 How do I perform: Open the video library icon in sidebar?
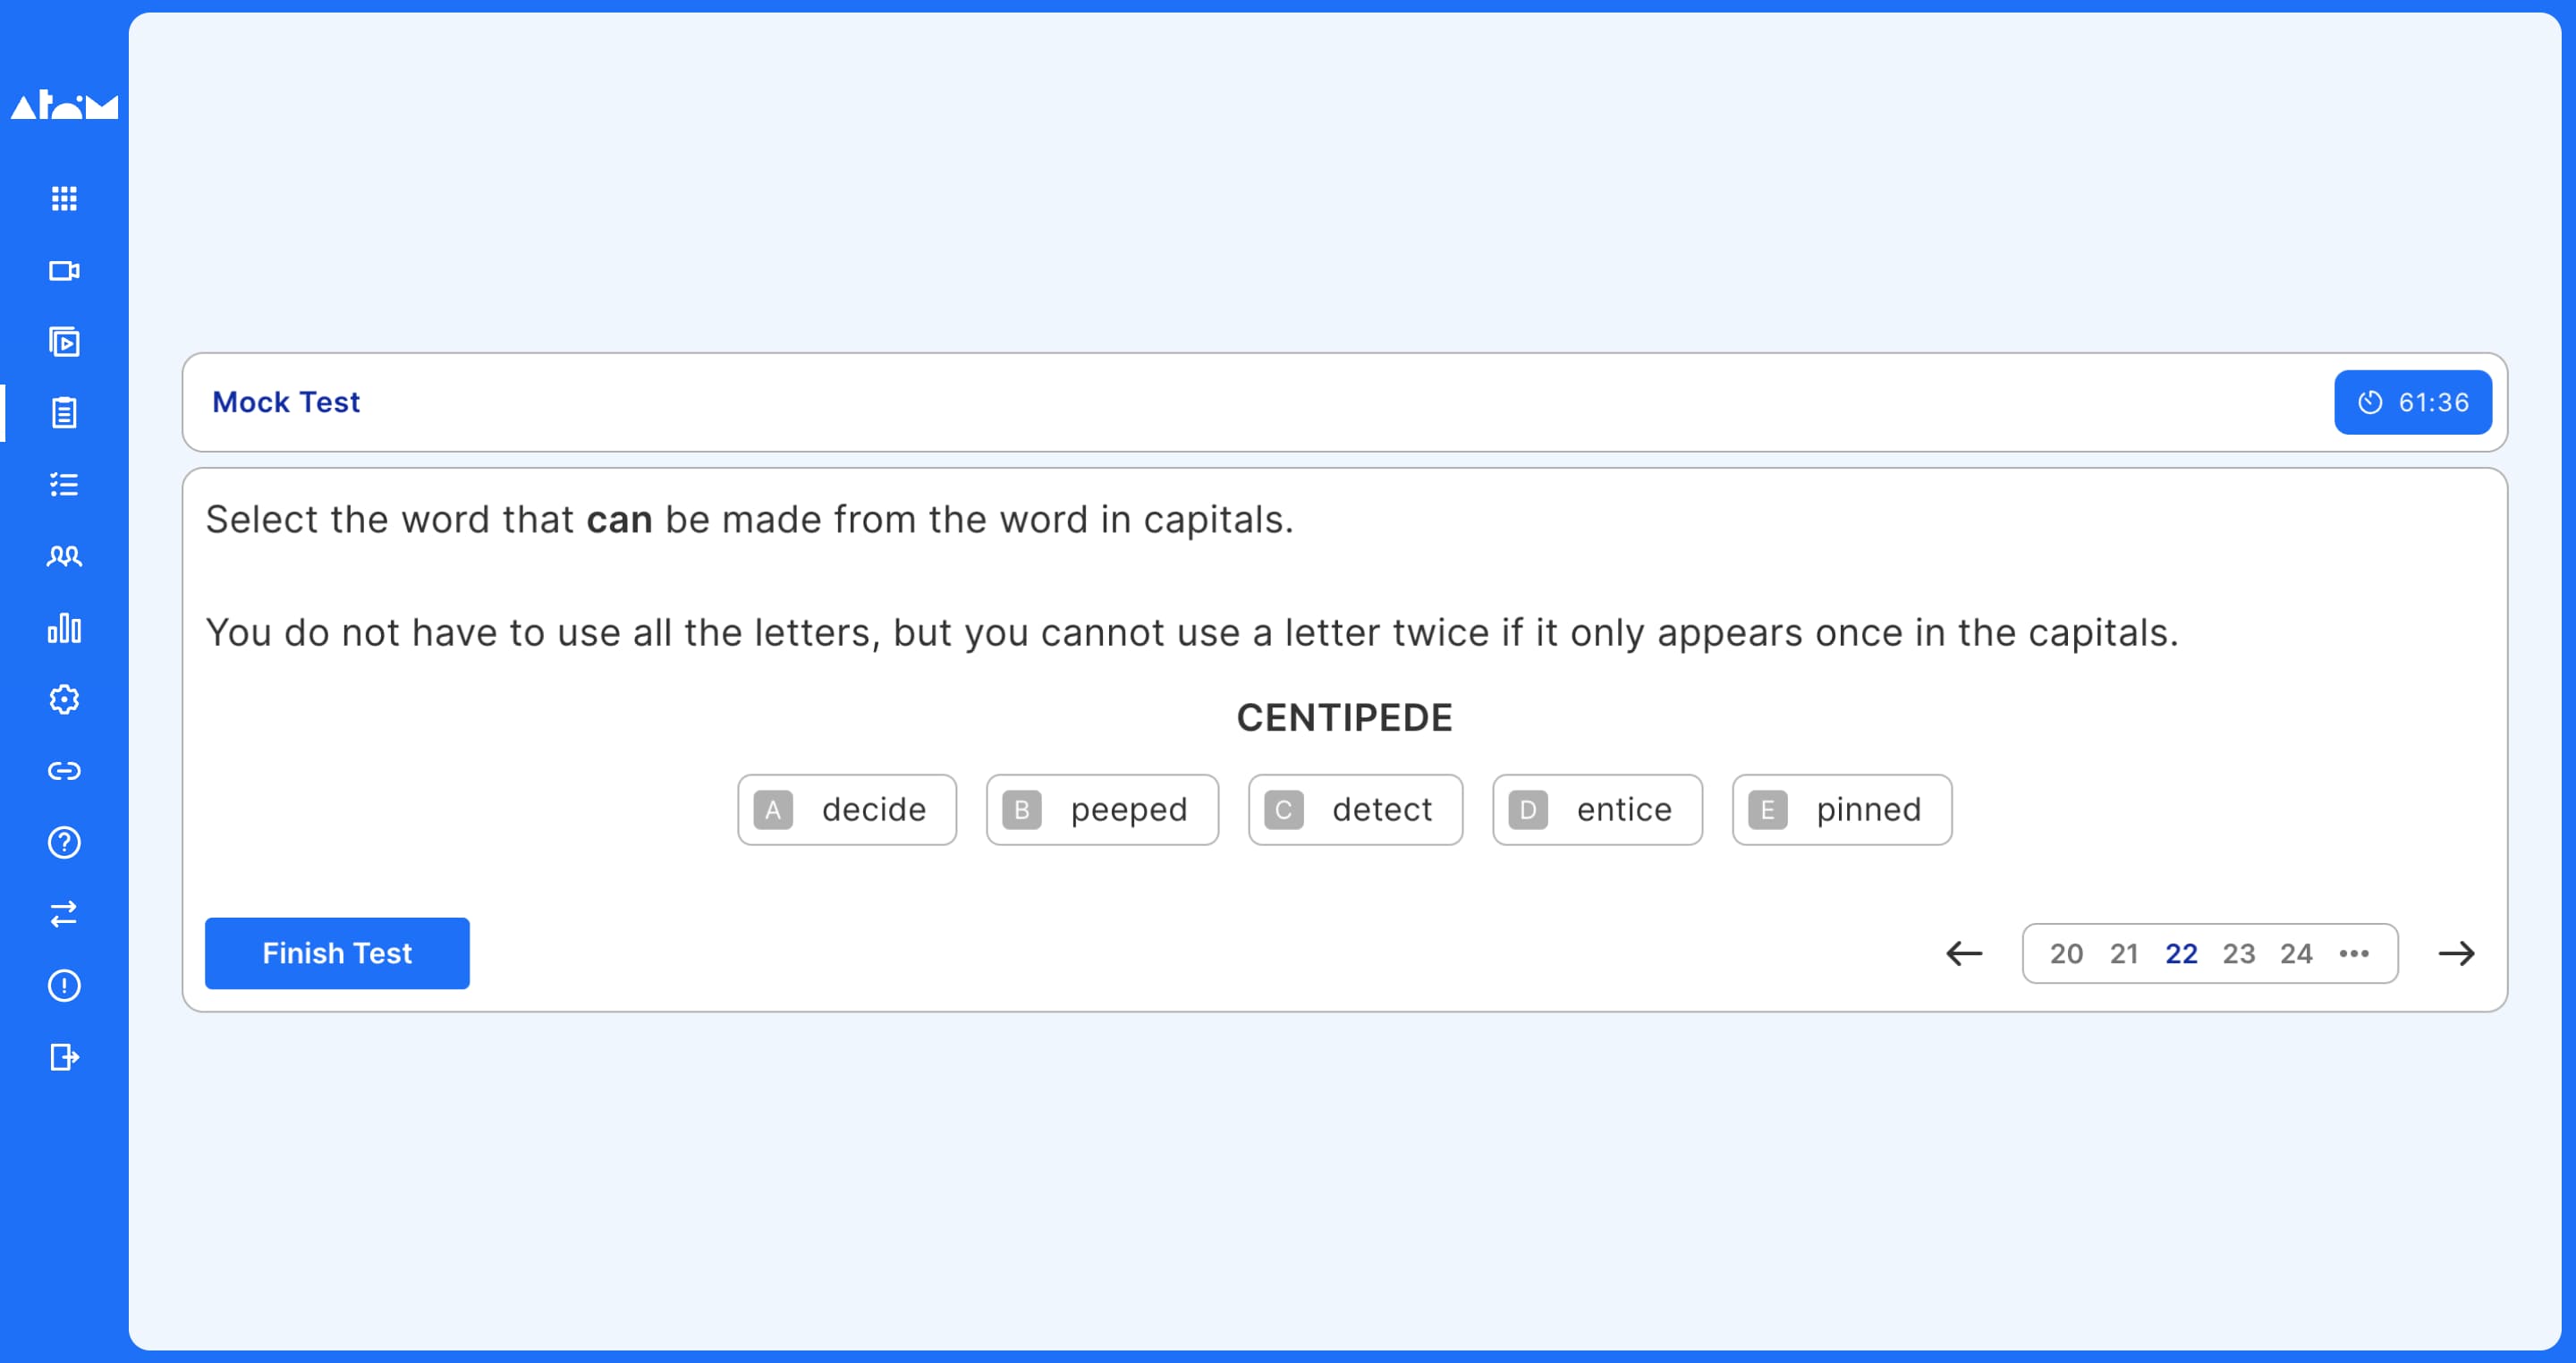[63, 342]
